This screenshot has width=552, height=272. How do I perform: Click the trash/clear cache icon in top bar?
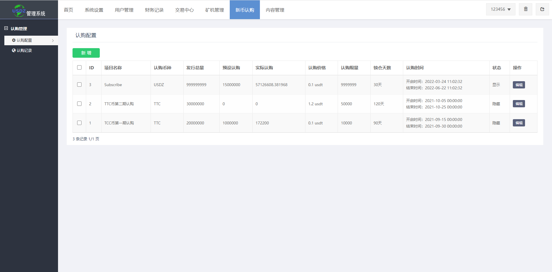click(x=525, y=9)
